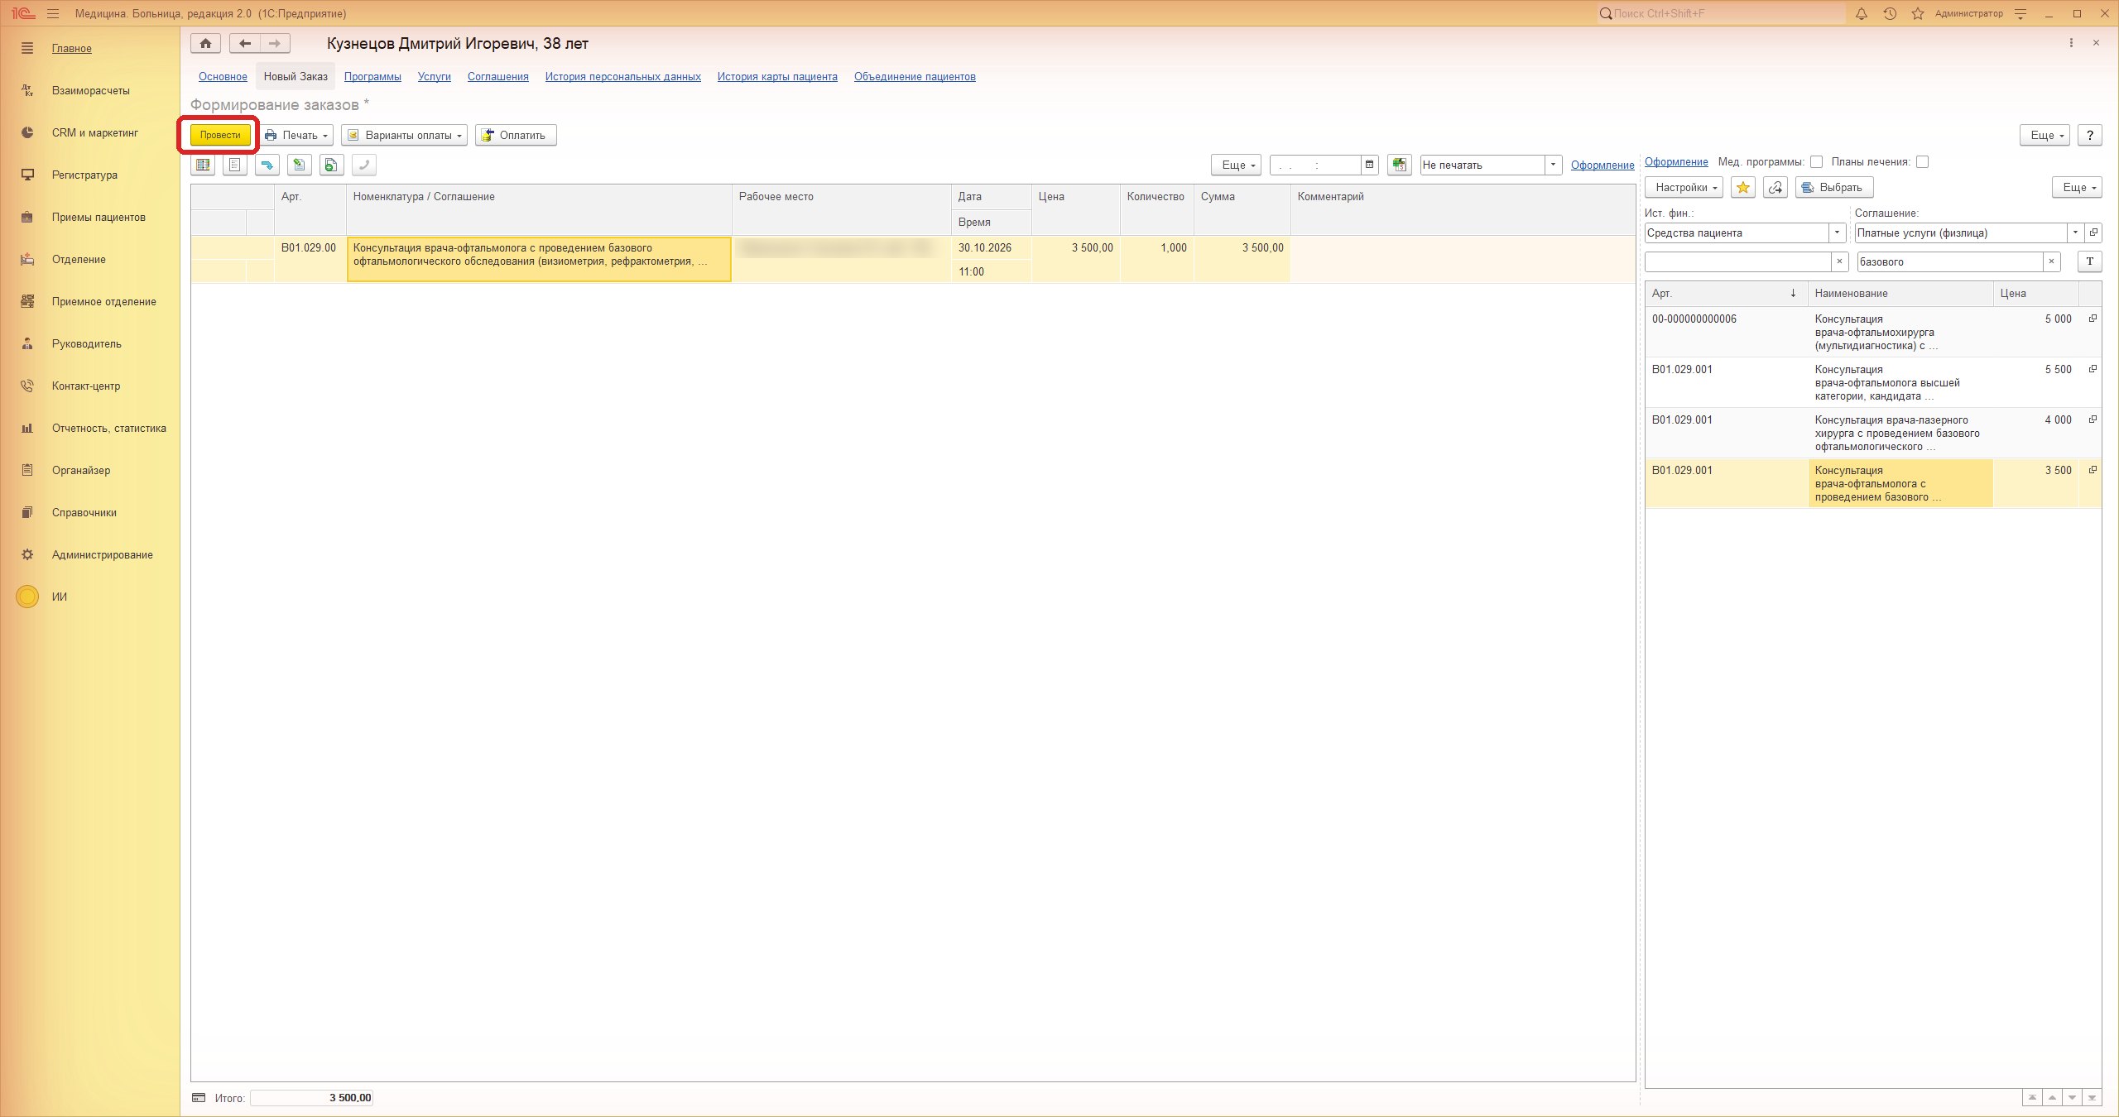Click the table view icon in order toolbar

(x=203, y=165)
